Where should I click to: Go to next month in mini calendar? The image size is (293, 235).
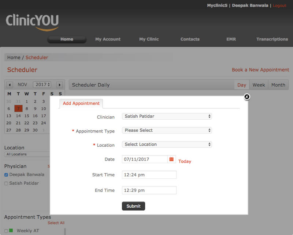click(x=59, y=85)
